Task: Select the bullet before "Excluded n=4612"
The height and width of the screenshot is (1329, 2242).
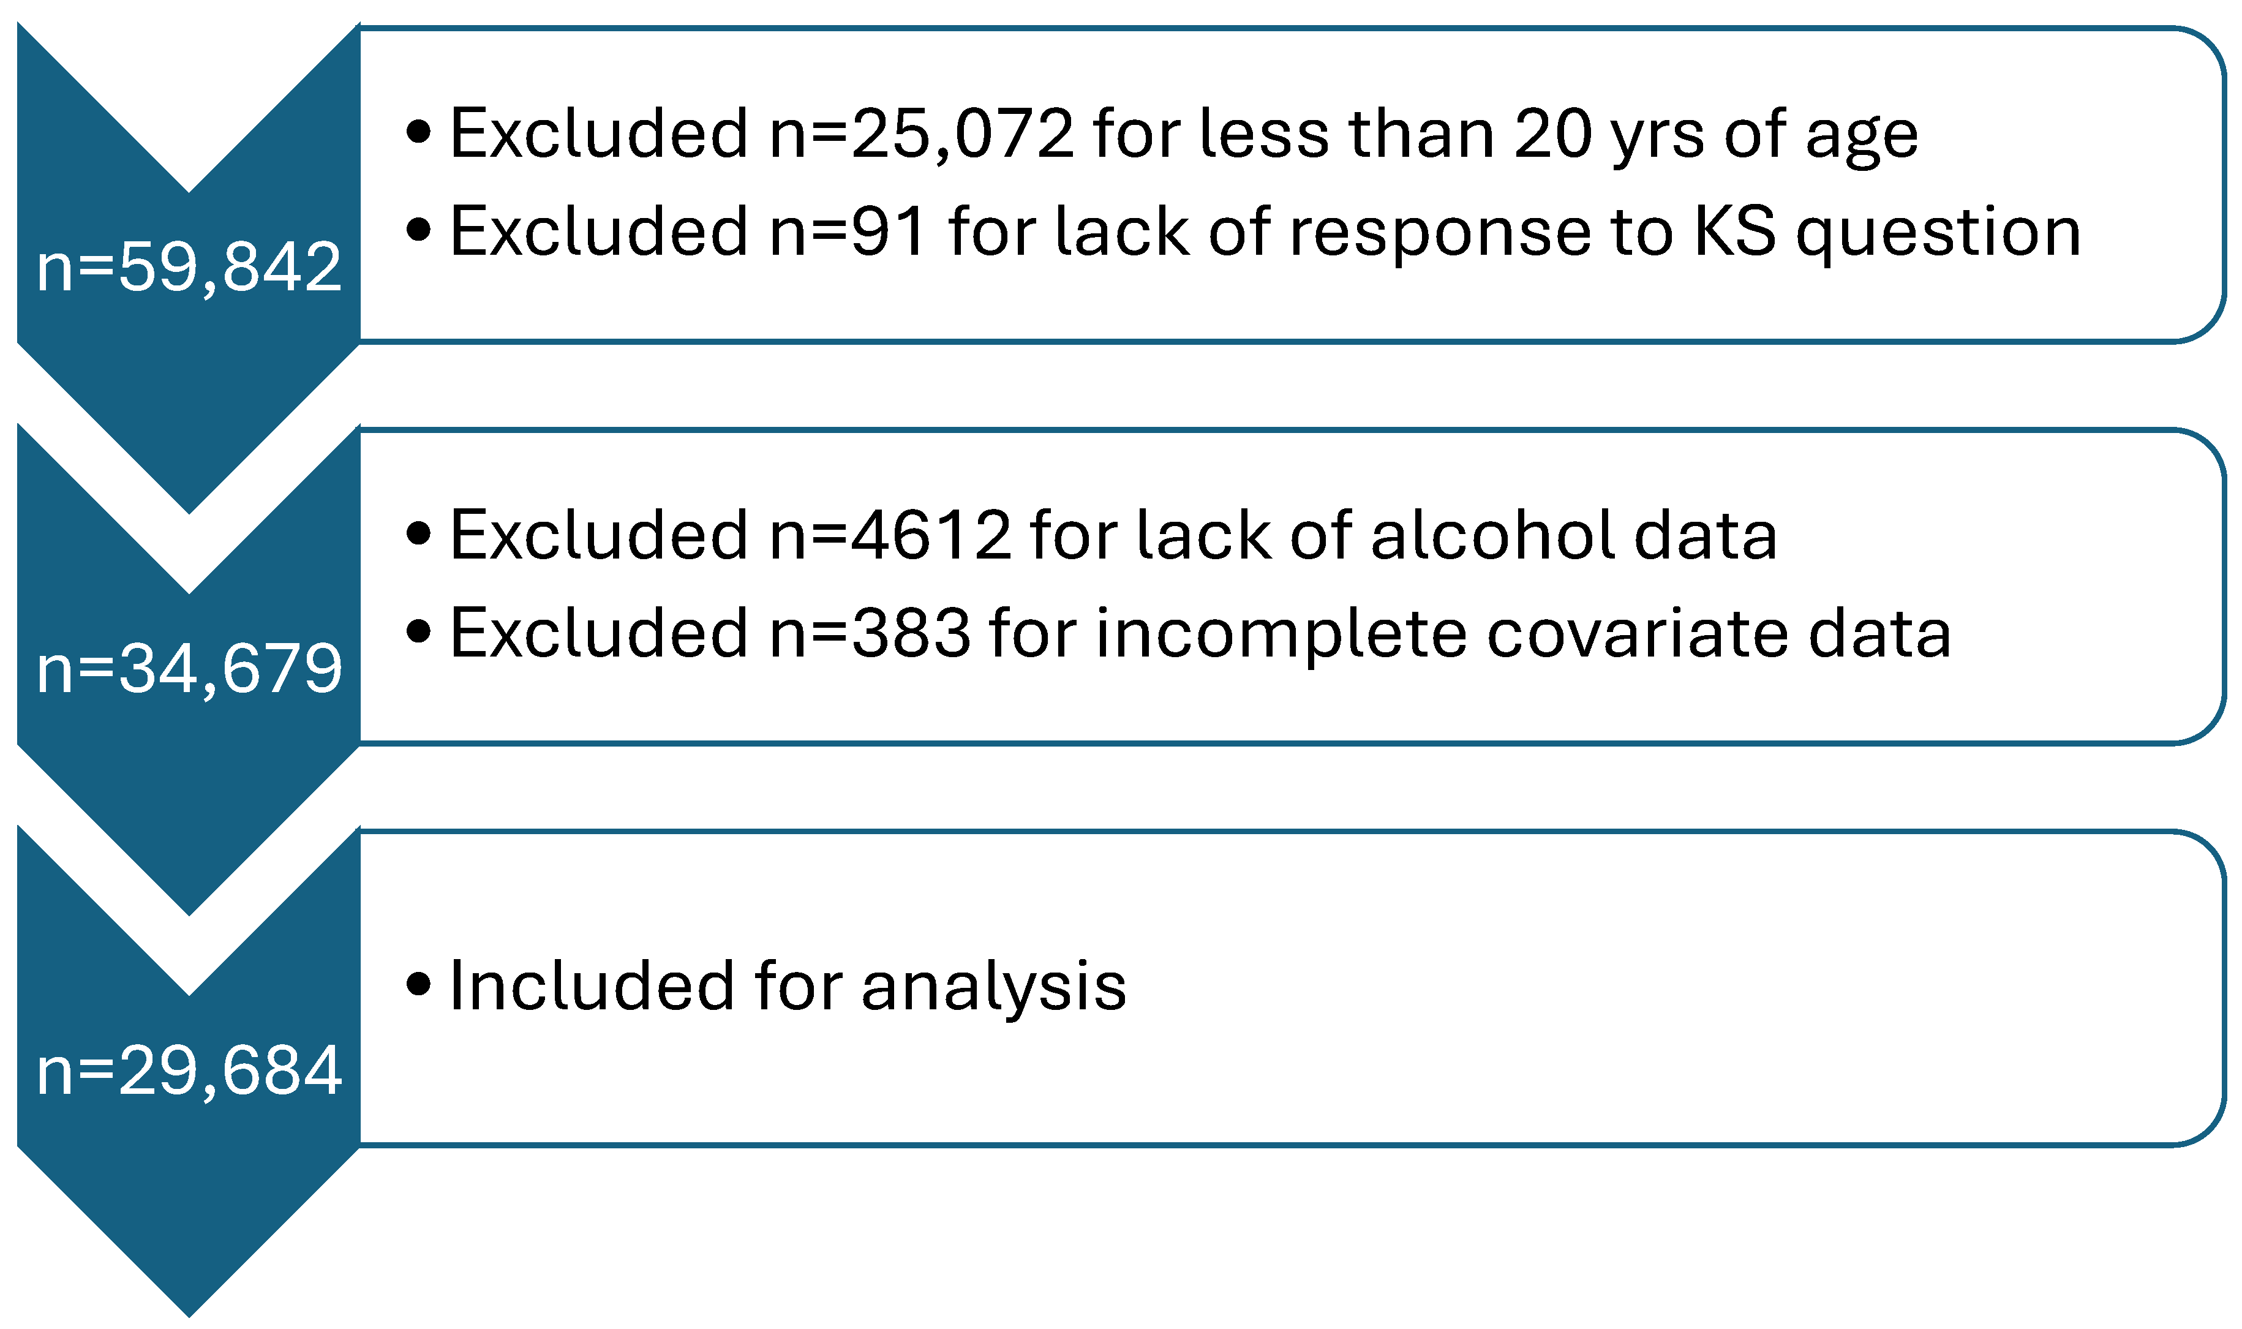Action: [x=418, y=534]
